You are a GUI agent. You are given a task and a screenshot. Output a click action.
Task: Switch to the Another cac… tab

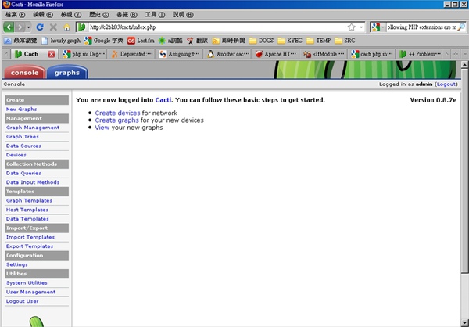pyautogui.click(x=228, y=54)
